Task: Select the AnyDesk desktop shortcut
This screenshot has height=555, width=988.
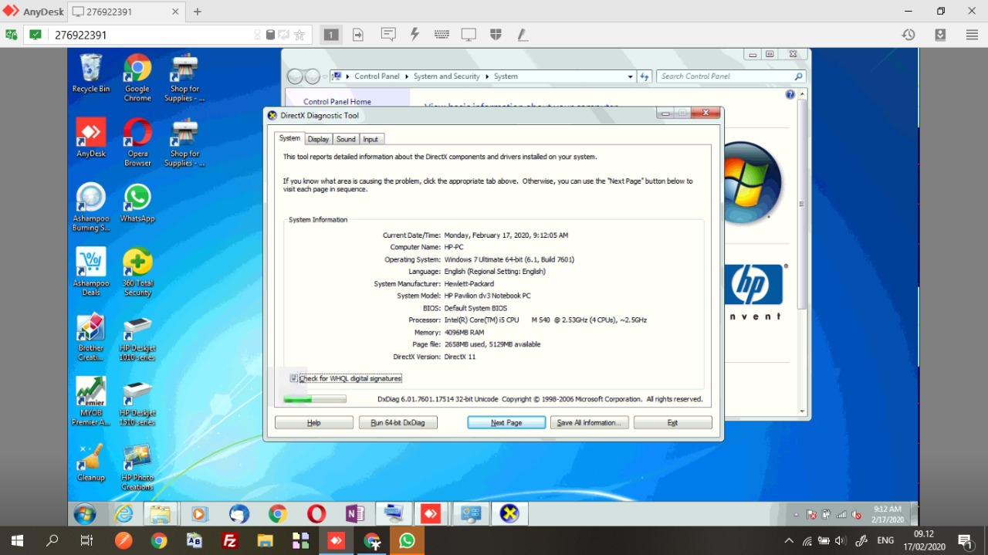Action: click(x=91, y=138)
